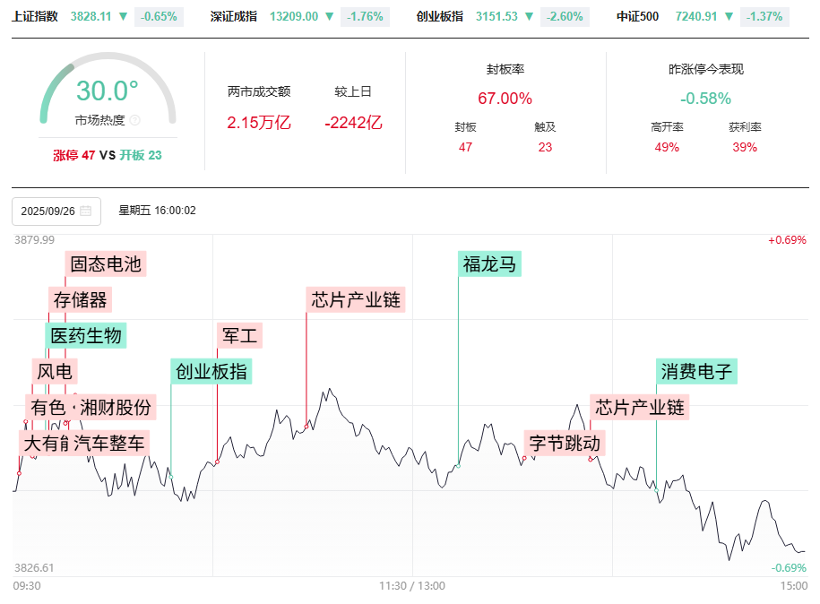Click 涨停 47 limit-up count
The height and width of the screenshot is (604, 820).
[x=74, y=155]
